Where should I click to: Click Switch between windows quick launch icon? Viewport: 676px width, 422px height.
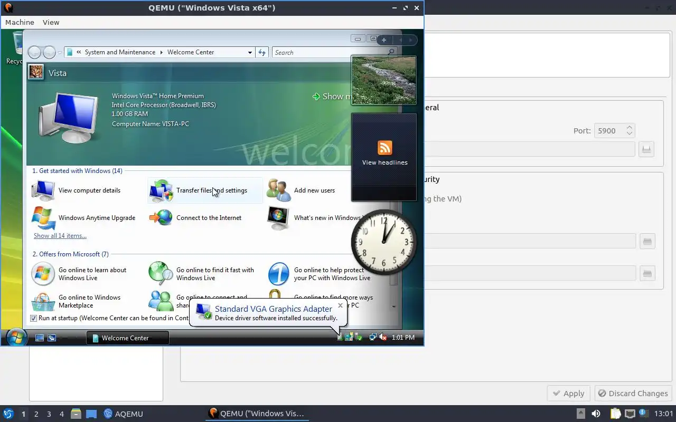click(x=52, y=338)
